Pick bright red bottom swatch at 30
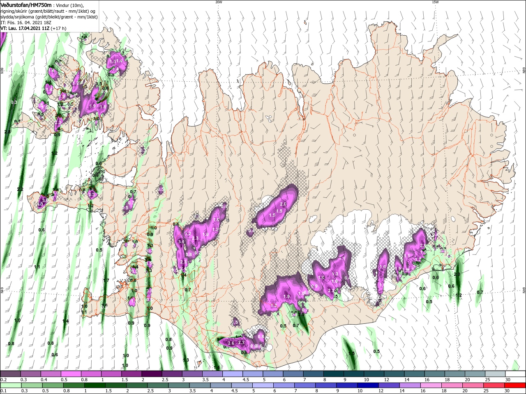Viewport: 526px width, 394px height. point(514,385)
